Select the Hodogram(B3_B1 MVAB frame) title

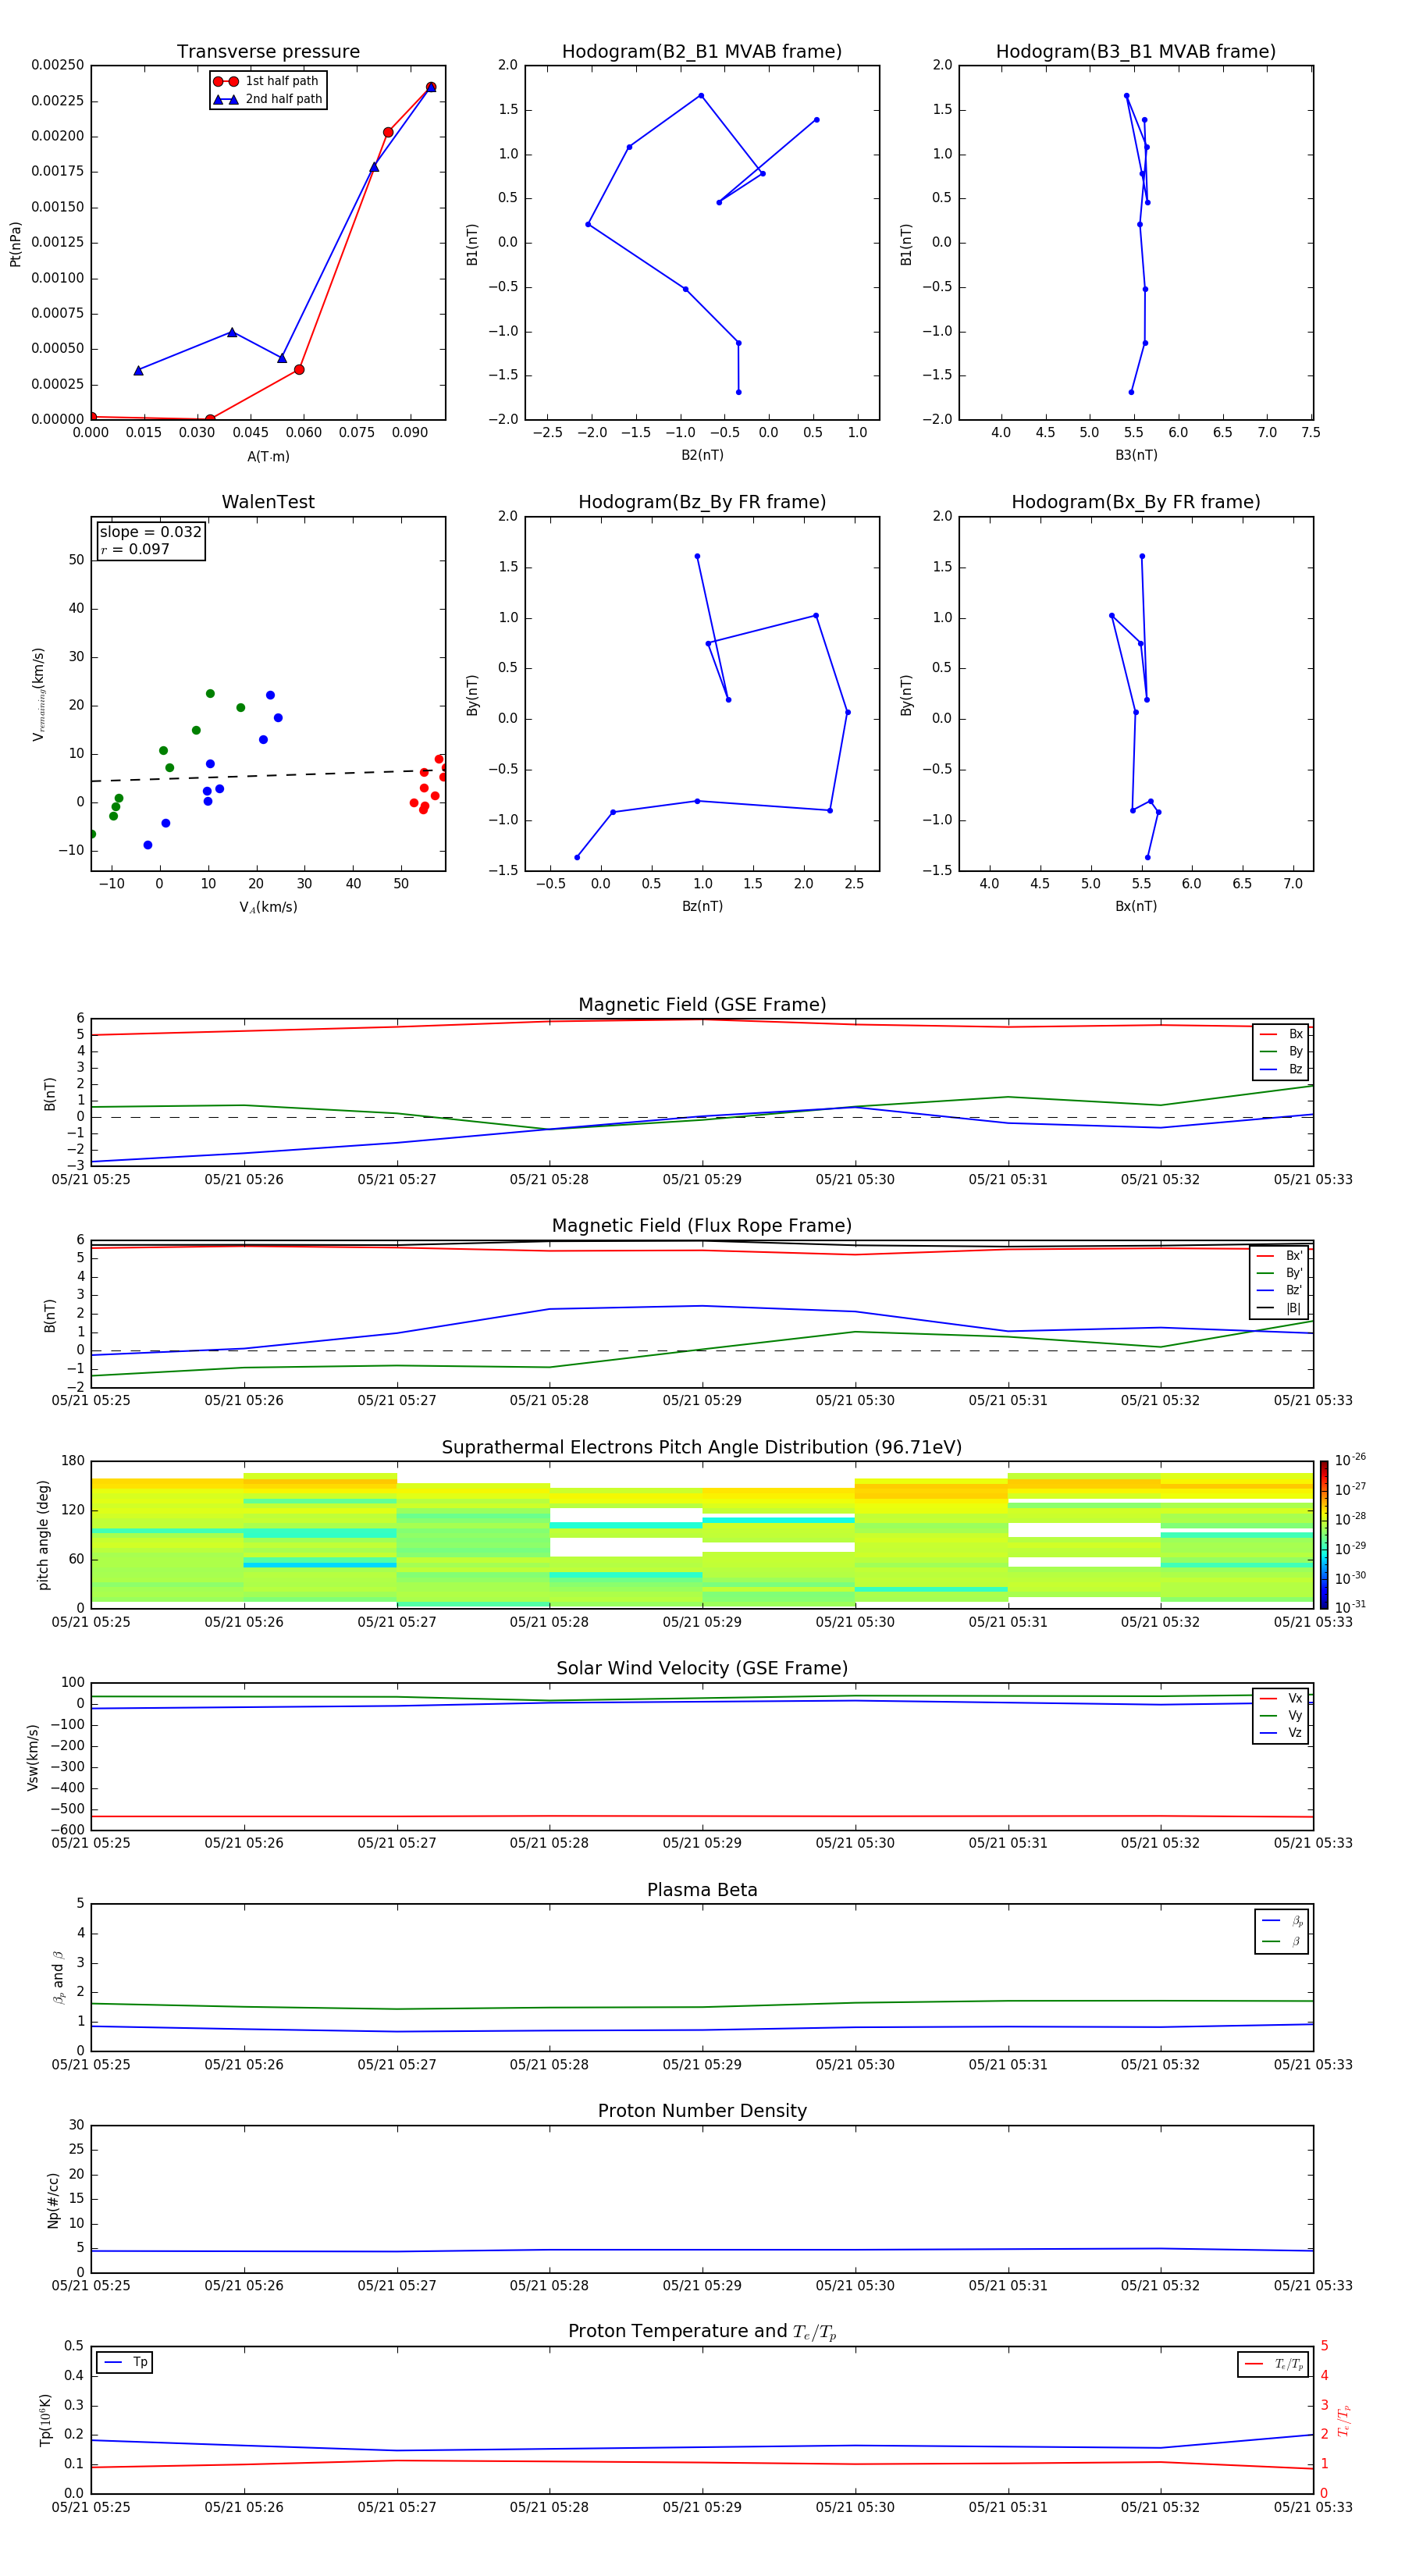1135,52
